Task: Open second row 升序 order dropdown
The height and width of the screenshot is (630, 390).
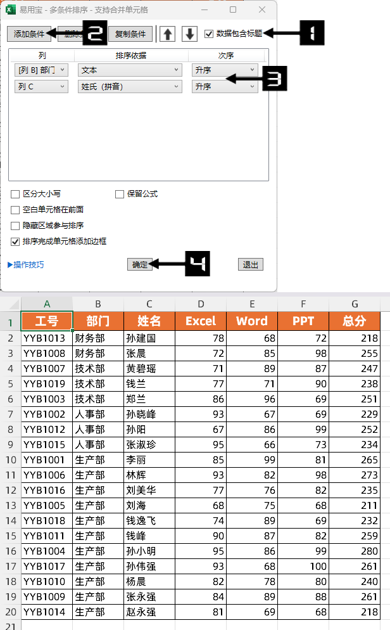Action: pos(225,86)
